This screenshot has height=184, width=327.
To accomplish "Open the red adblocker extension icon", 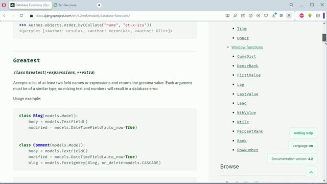I will pyautogui.click(x=301, y=16).
